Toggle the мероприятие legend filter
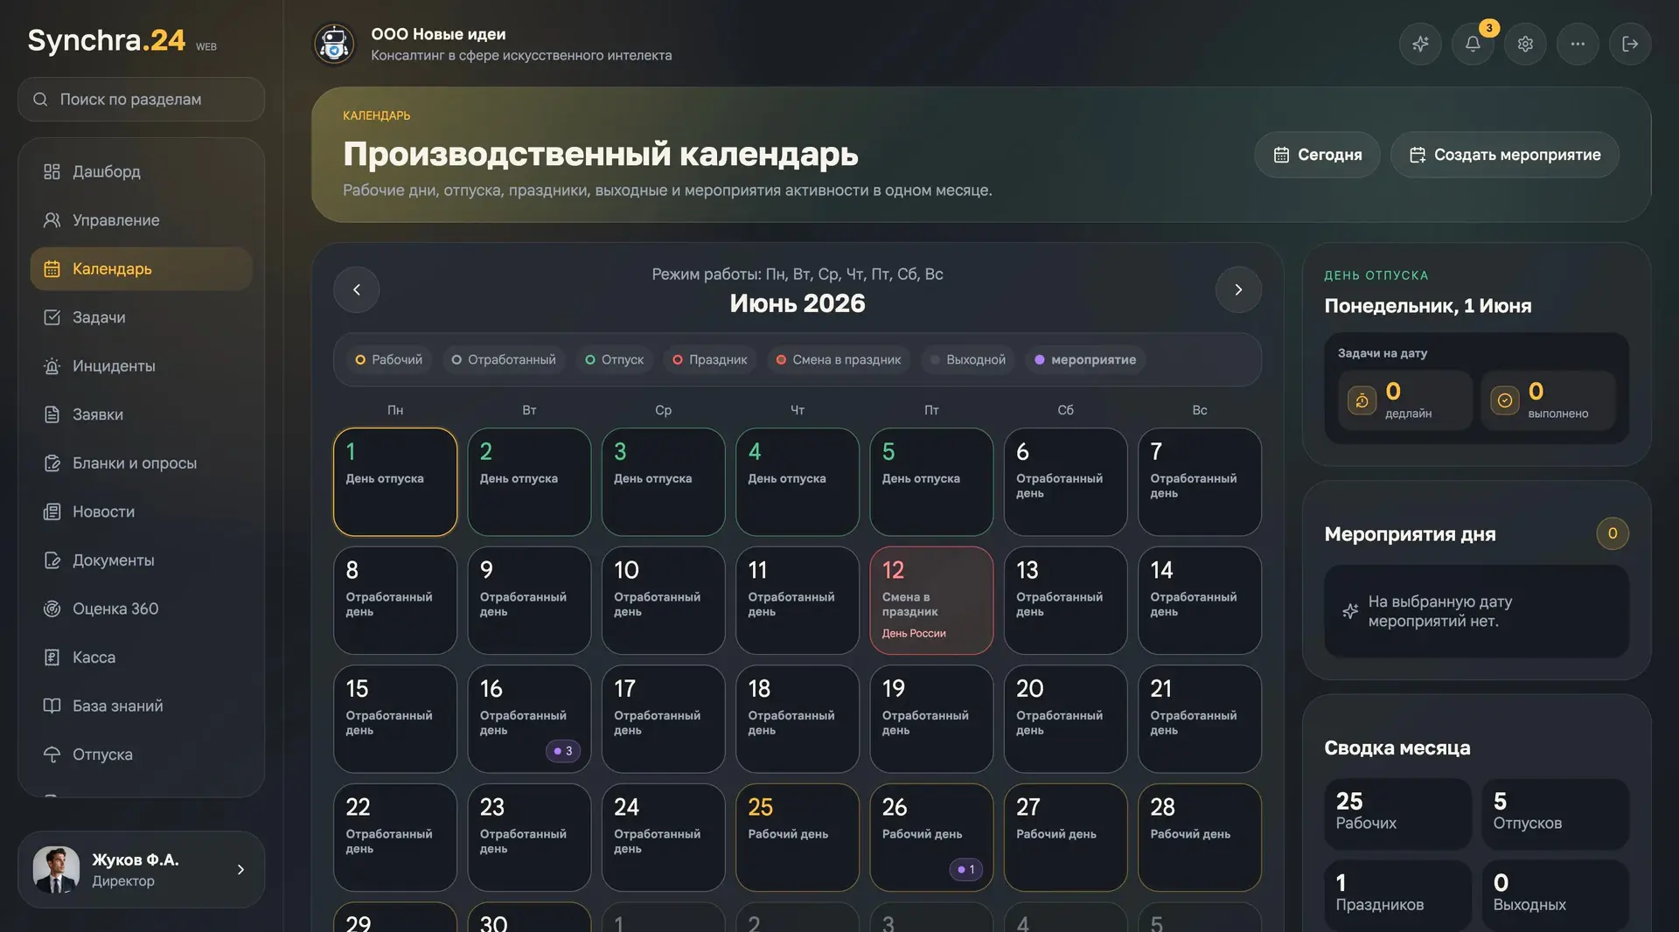Image resolution: width=1679 pixels, height=932 pixels. pyautogui.click(x=1085, y=359)
